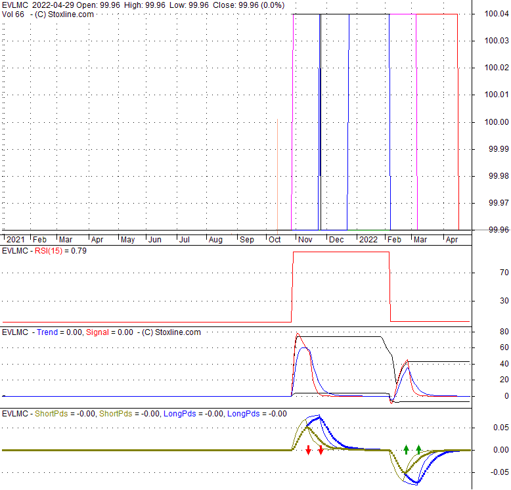This screenshot has height=490, width=511.
Task: Select the Jun label on time axis
Action: tap(155, 240)
